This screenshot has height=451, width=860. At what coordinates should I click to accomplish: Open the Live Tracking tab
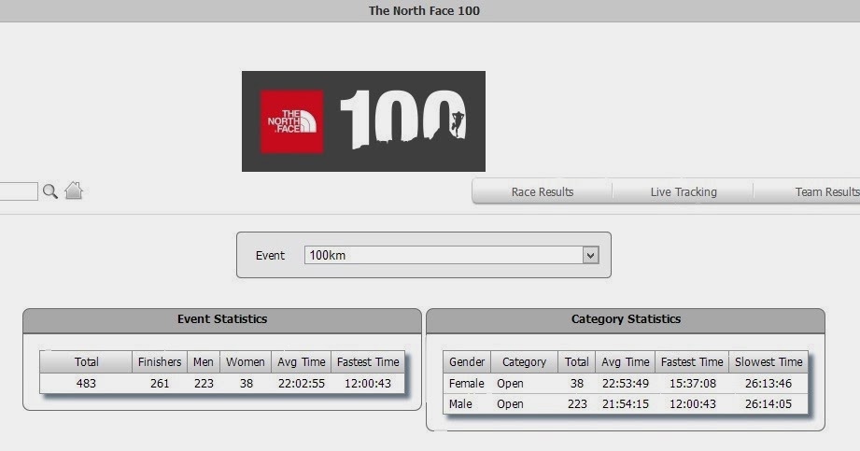tap(684, 192)
